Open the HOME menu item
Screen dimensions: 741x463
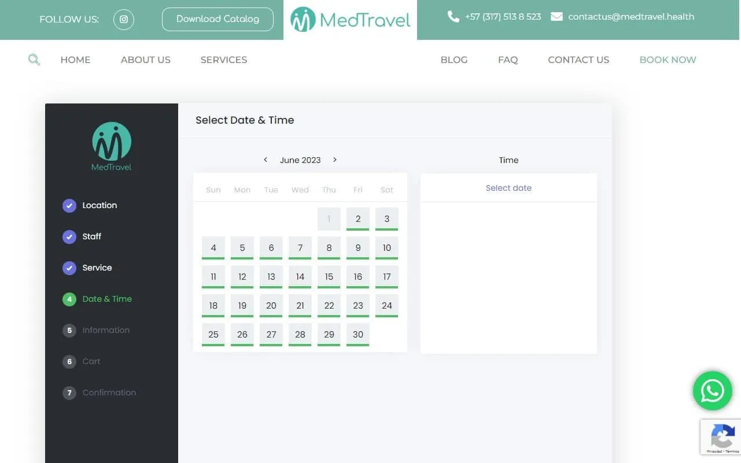pyautogui.click(x=76, y=60)
